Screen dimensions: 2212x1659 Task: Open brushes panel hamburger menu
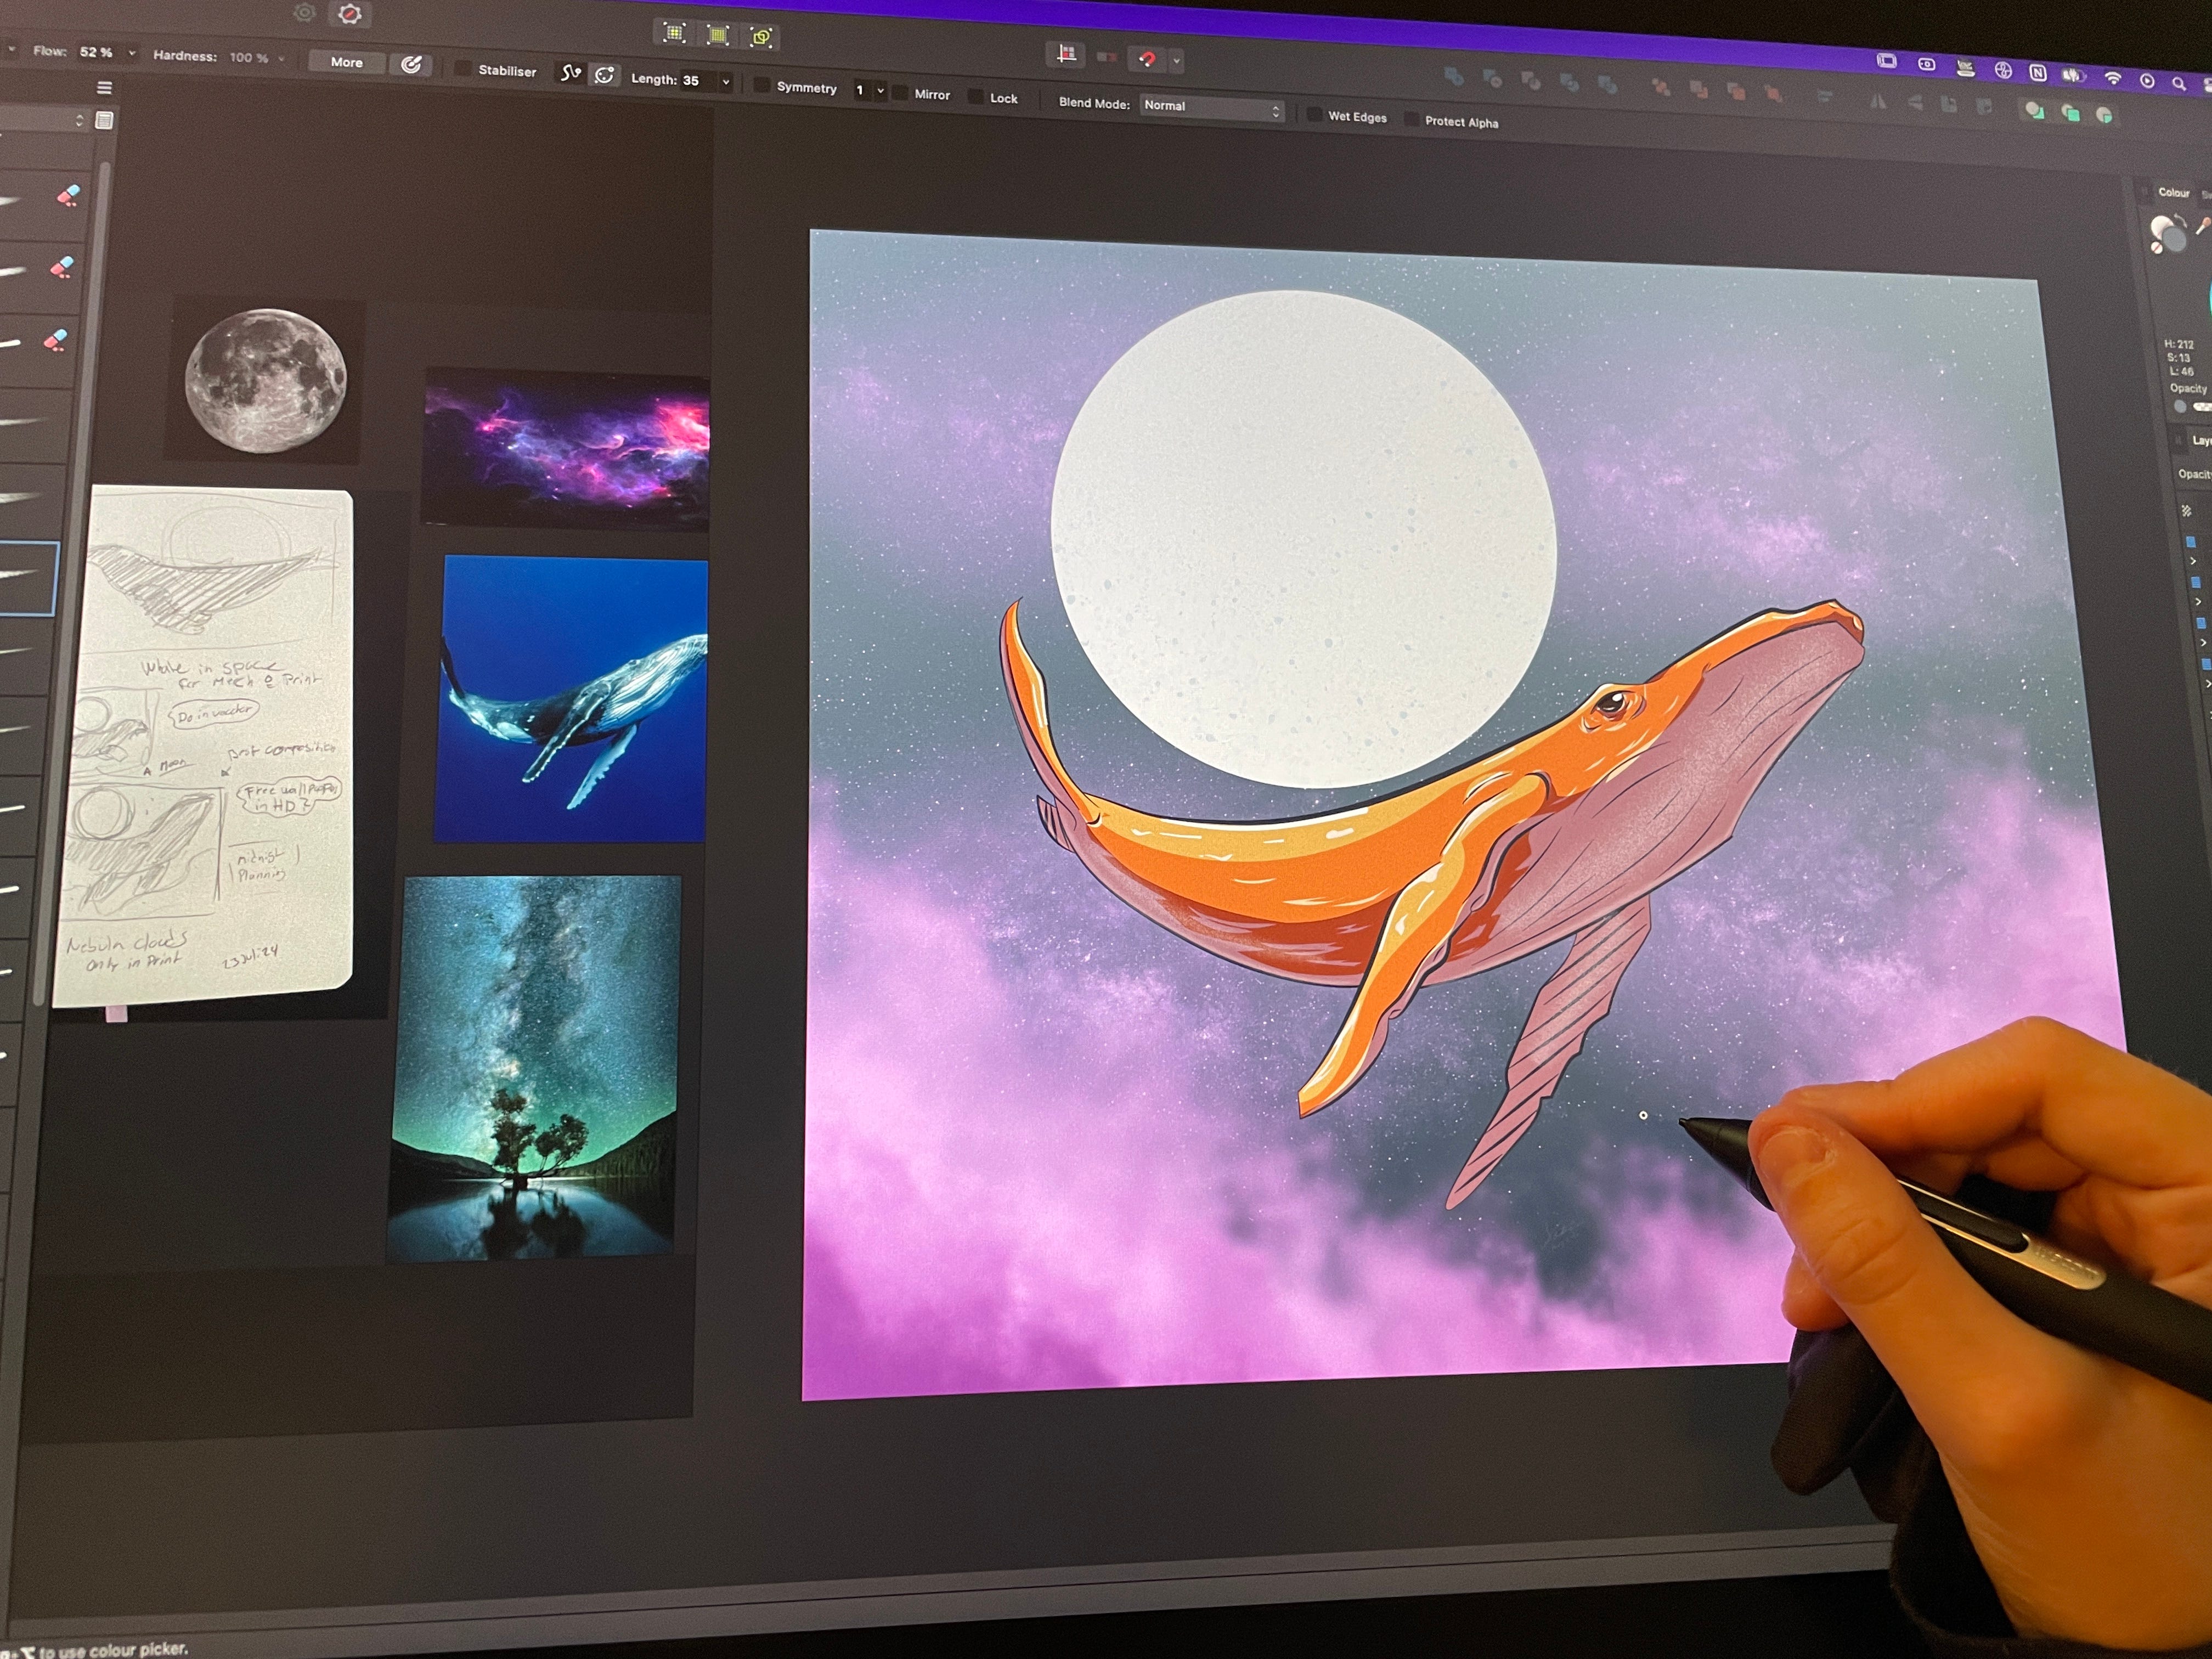[104, 88]
